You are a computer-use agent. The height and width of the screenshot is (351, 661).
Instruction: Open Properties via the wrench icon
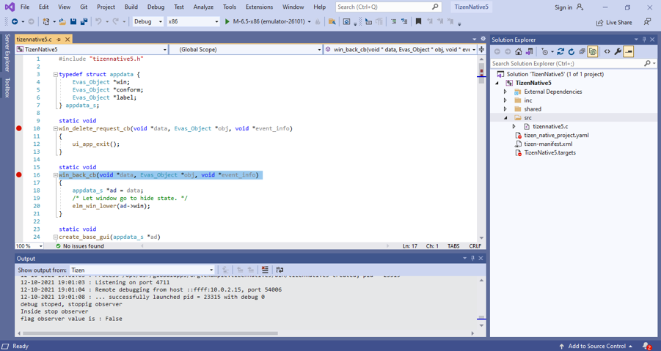click(618, 52)
